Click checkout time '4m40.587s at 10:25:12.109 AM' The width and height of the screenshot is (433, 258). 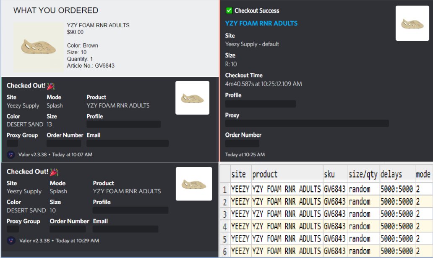(x=263, y=84)
